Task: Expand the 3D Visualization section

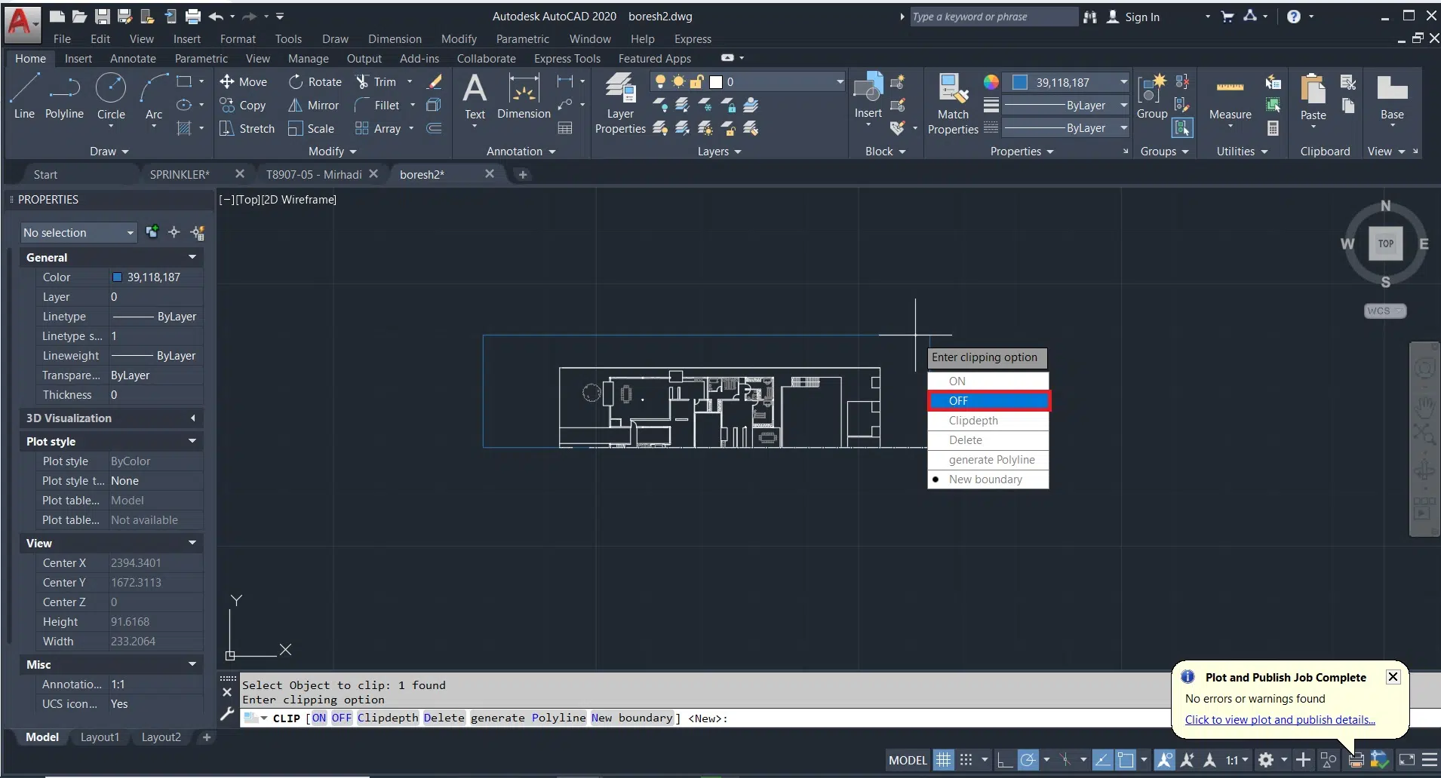Action: (x=192, y=418)
